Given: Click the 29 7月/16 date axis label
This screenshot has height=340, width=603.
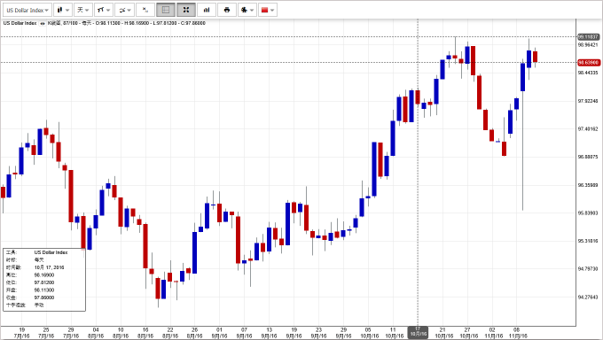Looking at the screenshot, I should point(71,333).
